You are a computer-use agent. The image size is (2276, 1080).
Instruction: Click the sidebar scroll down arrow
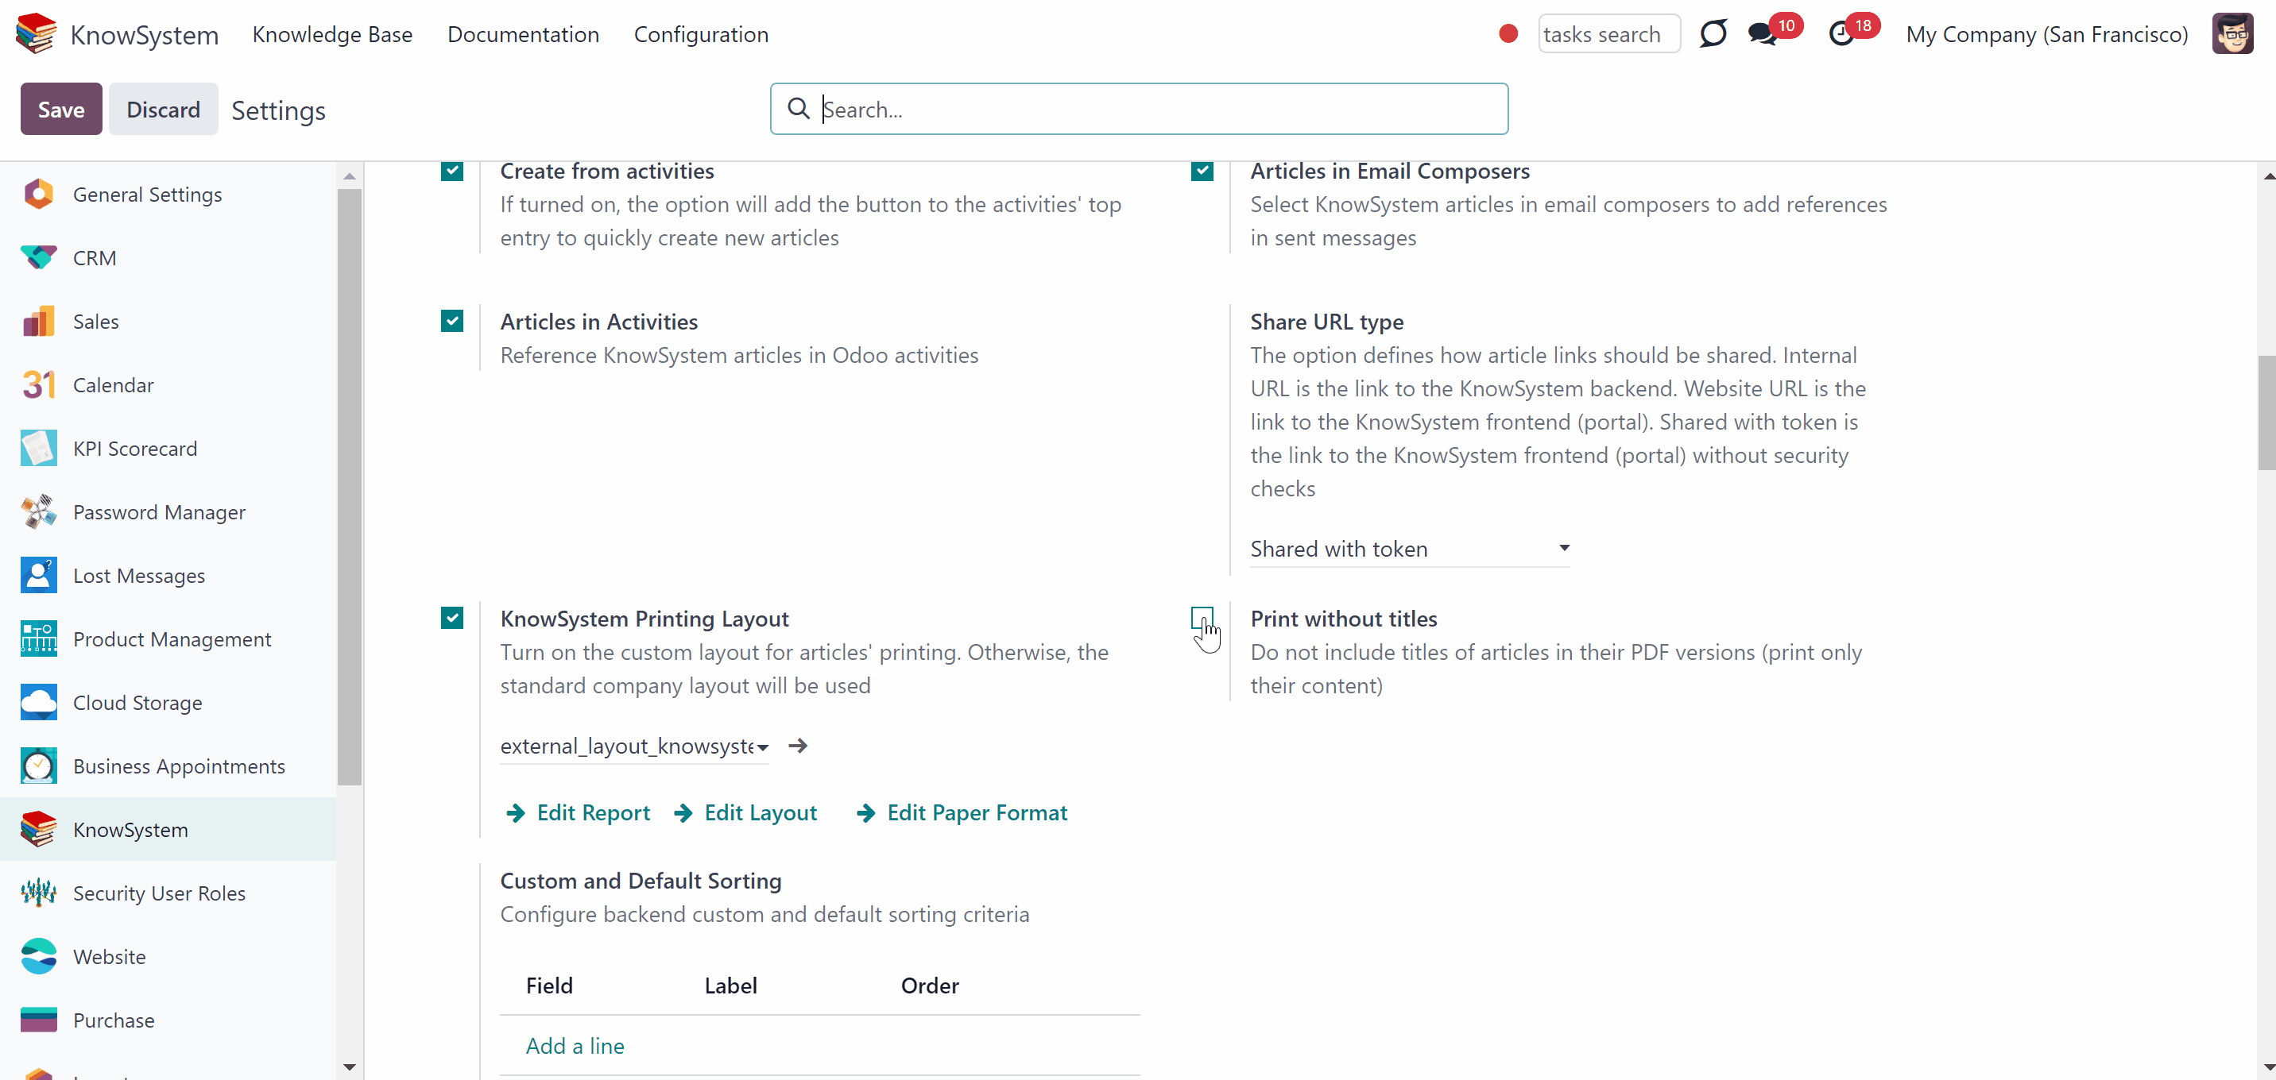tap(350, 1066)
